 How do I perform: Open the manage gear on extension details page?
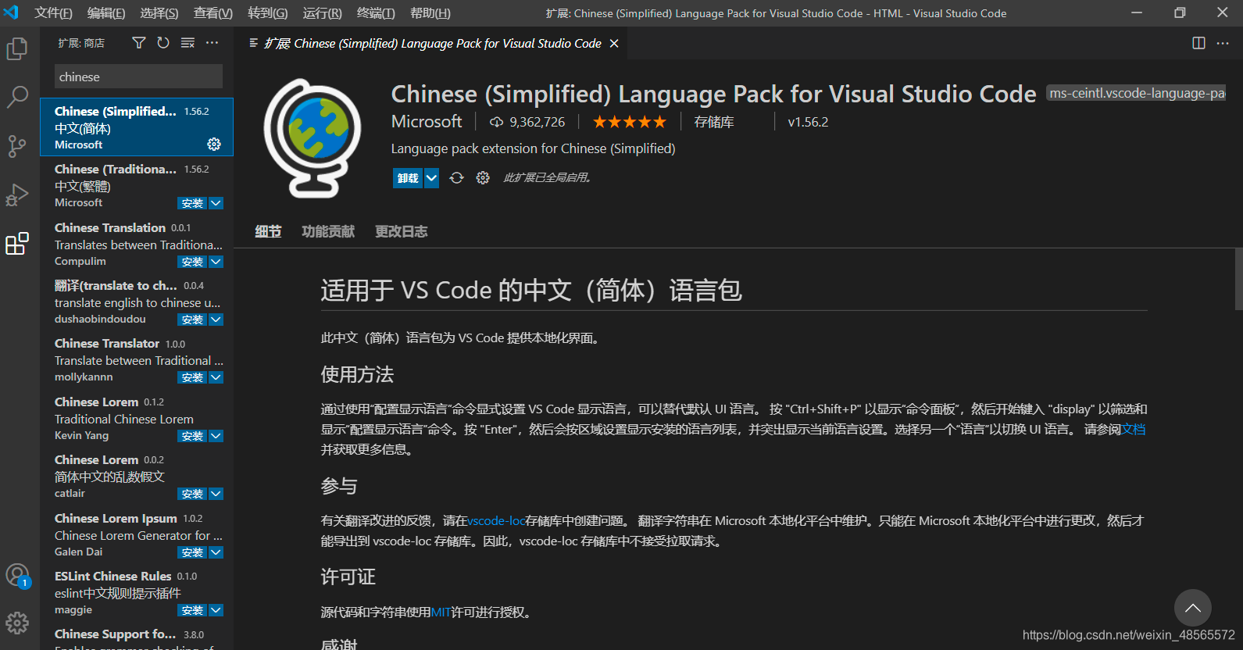pos(483,178)
